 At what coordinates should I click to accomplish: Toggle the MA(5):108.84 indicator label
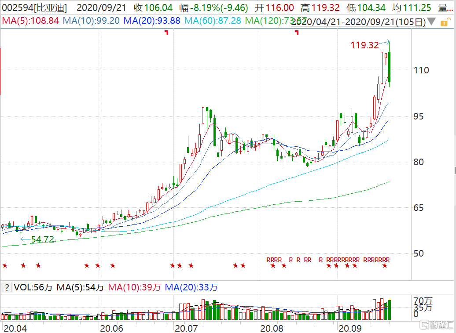[30, 21]
